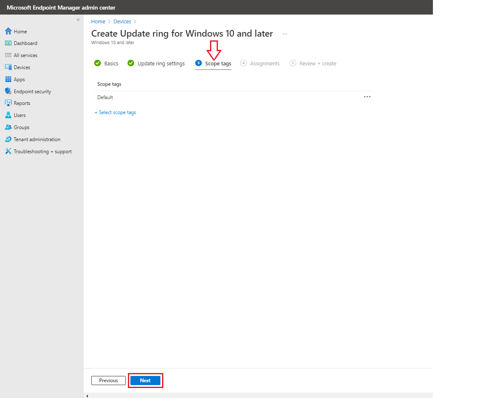Viewport: 480px width, 398px height.
Task: Collapse the sidebar with double-chevron icon
Action: (78, 20)
